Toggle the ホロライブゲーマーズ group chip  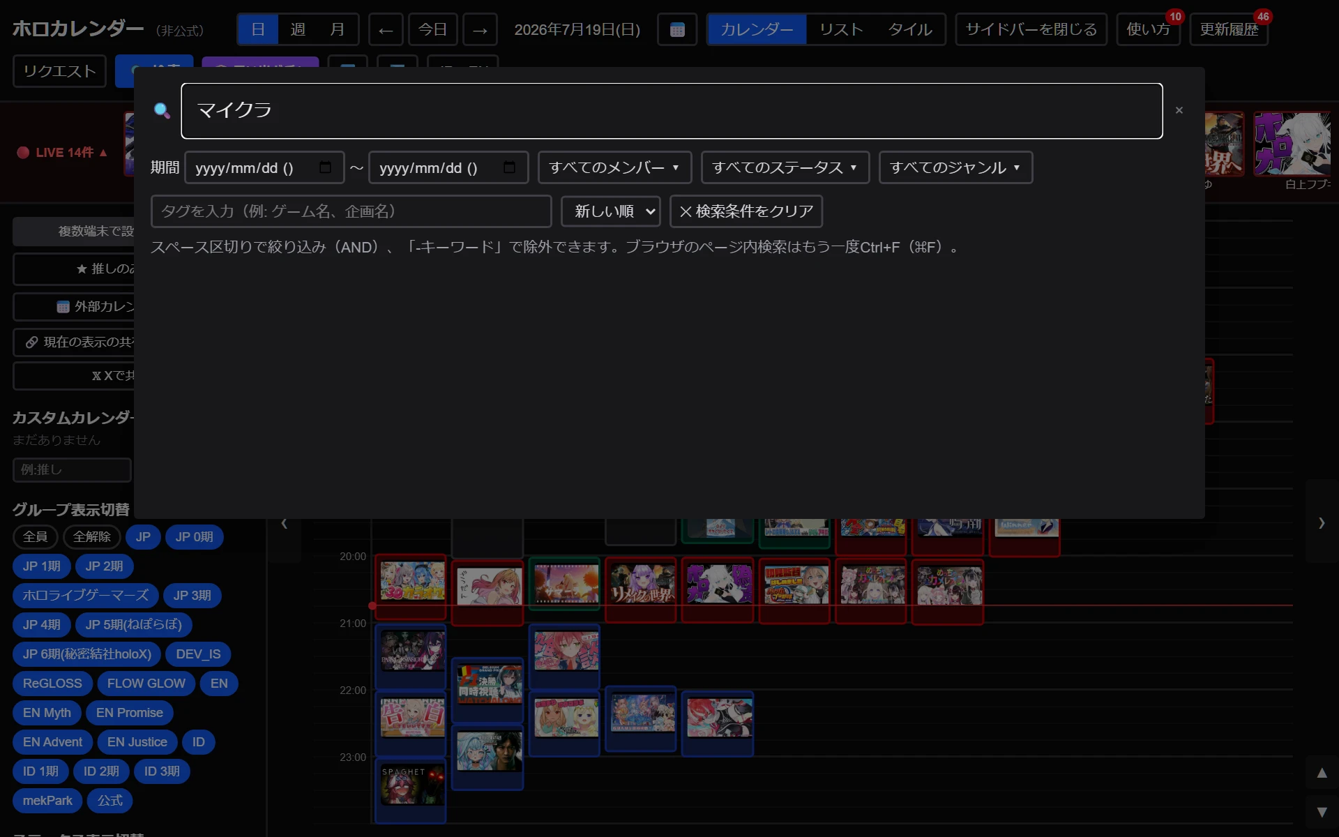[86, 596]
